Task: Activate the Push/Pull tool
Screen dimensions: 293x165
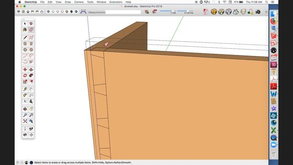Action: (31, 70)
